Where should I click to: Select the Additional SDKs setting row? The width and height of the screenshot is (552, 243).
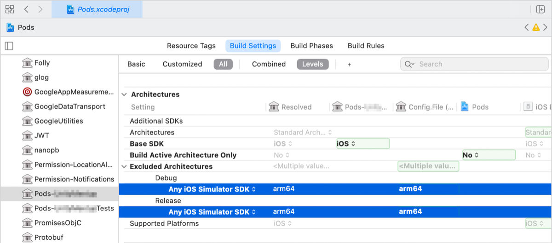335,121
